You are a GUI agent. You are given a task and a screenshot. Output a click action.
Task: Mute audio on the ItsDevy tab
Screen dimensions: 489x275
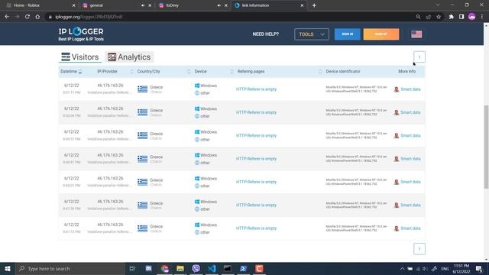click(219, 5)
